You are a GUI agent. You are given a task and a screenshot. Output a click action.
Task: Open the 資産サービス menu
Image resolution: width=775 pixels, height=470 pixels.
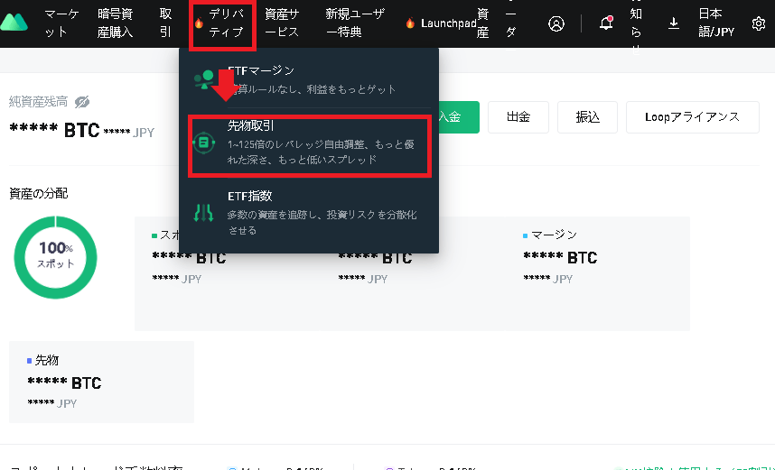(x=282, y=23)
